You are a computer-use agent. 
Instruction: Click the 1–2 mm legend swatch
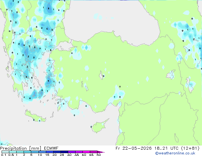[20, 152]
